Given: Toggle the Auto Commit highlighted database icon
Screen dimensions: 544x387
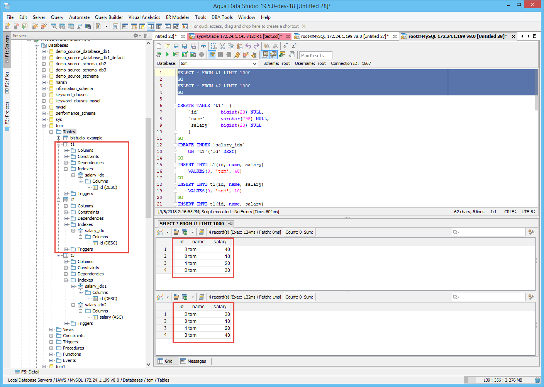Looking at the screenshot, I should [212, 54].
